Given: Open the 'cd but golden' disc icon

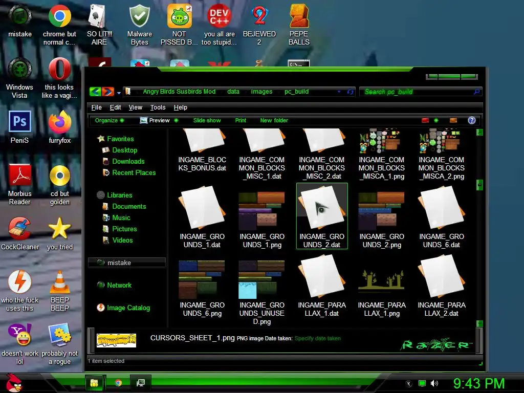Looking at the screenshot, I should pos(59,184).
